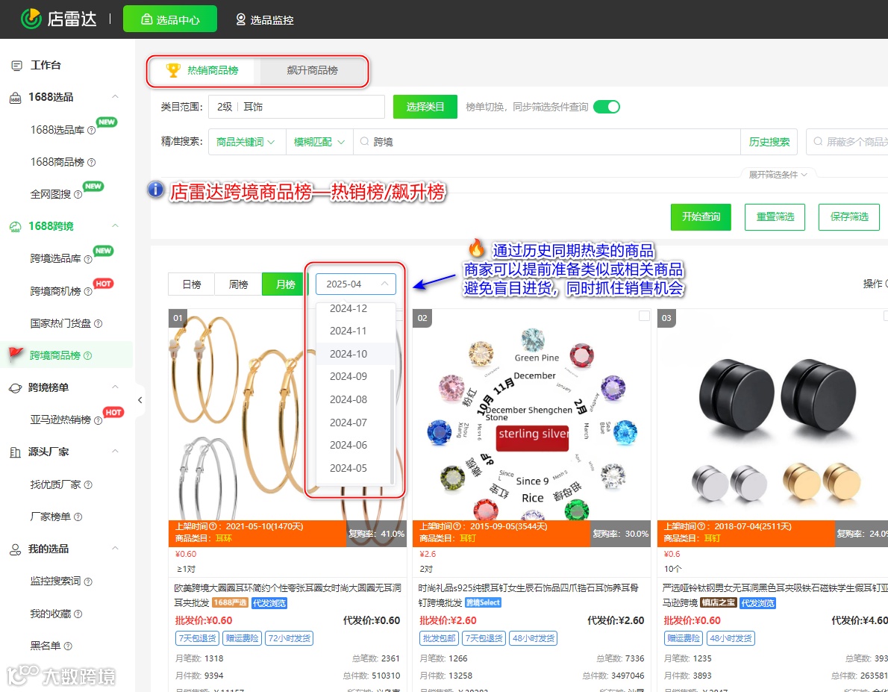Open 跨境商机榜 in the sidebar

tap(55, 290)
